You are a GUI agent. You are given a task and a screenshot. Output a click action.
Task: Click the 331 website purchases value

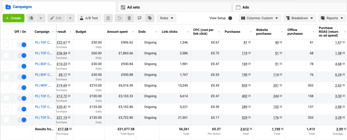coord(276,85)
